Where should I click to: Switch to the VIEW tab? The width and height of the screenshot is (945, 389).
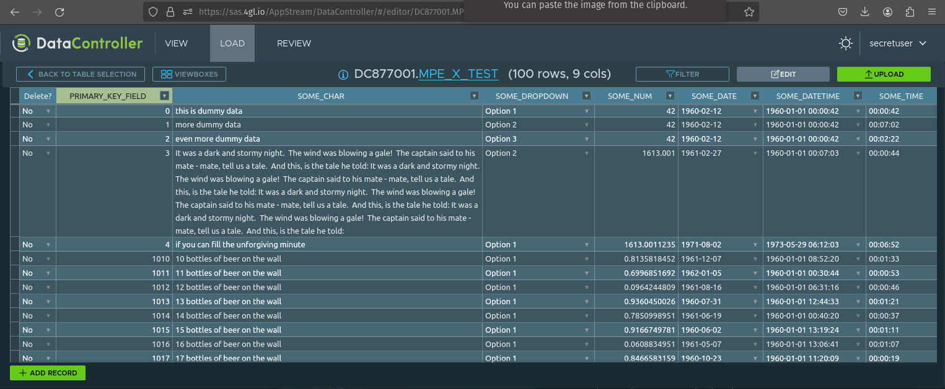176,43
